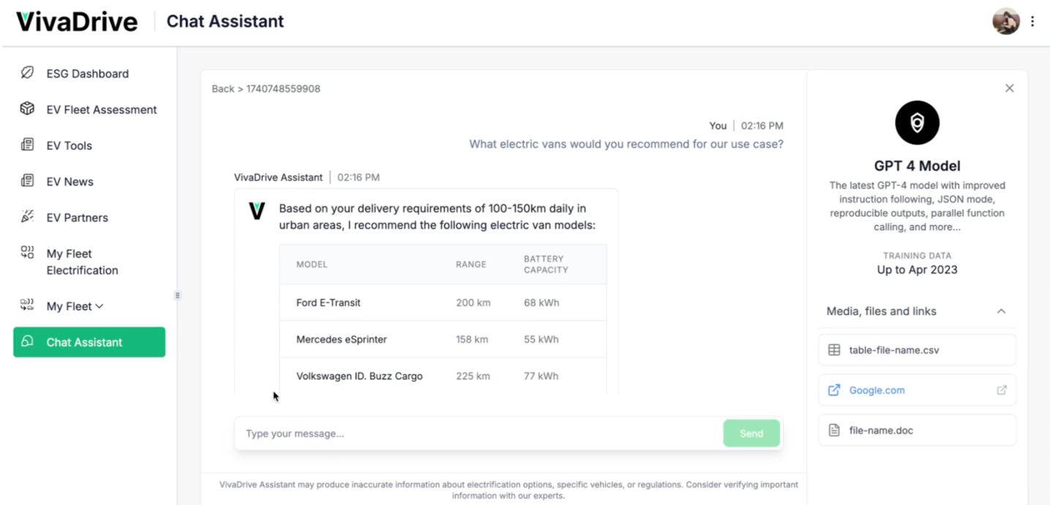This screenshot has width=1050, height=505.
Task: Click the Chat Assistant bubble icon
Action: [29, 342]
